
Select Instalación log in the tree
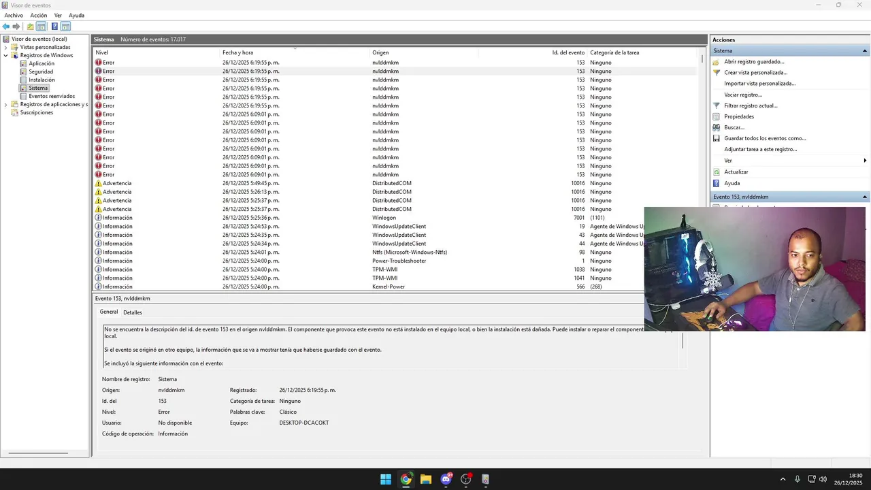click(x=42, y=80)
